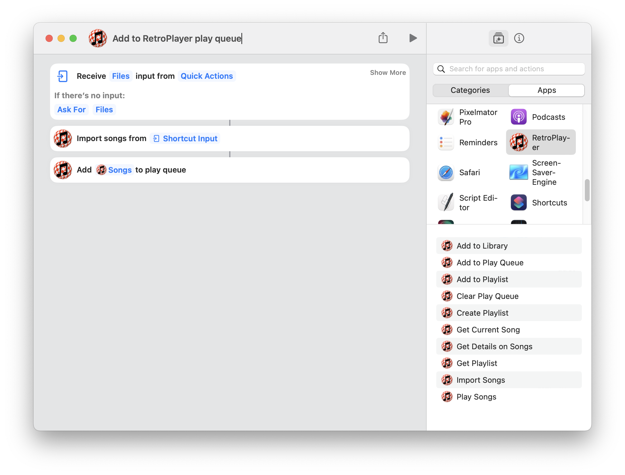Open shortcut details with info button
This screenshot has height=475, width=625.
pyautogui.click(x=519, y=38)
